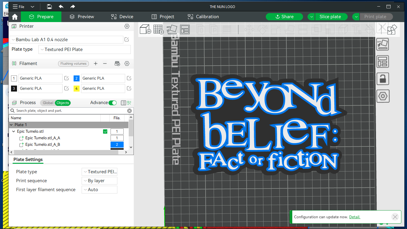Select the Move tool in the toolbar
The width and height of the screenshot is (407, 229).
pos(249,30)
